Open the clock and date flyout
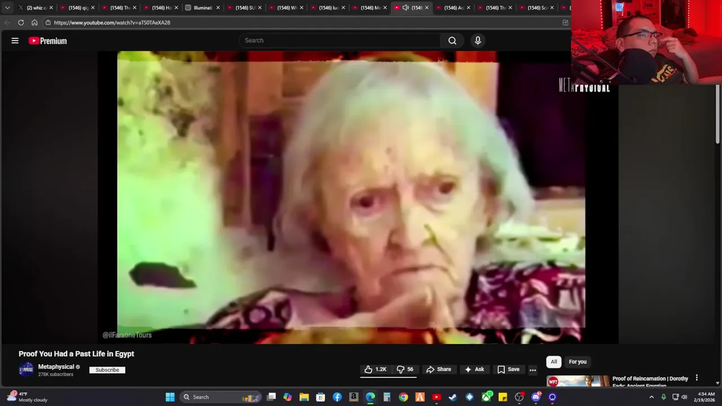Viewport: 722px width, 406px height. point(706,397)
